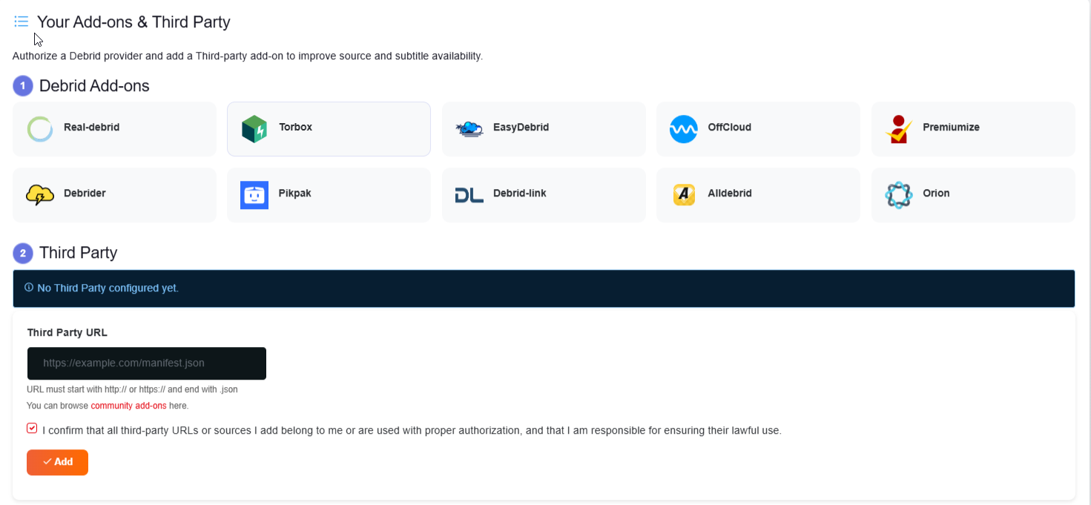The width and height of the screenshot is (1091, 505).
Task: Choose the Pikpak add-on
Action: pos(254,194)
